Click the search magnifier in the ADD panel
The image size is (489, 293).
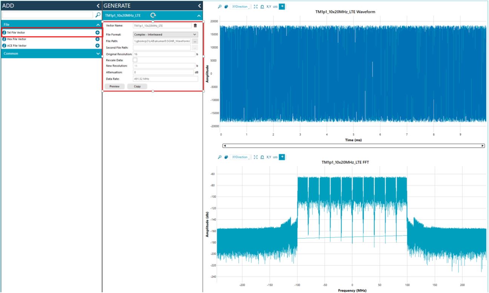tap(98, 15)
